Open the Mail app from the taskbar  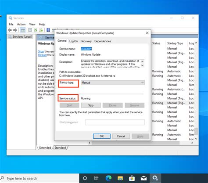pos(143,178)
